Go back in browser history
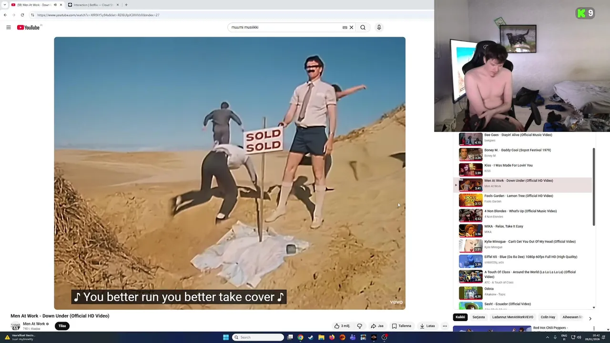Image resolution: width=610 pixels, height=343 pixels. point(5,15)
